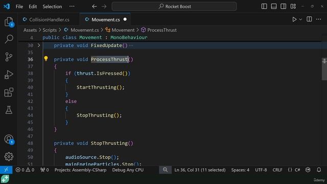Open the notifications bell
The height and width of the screenshot is (184, 327).
(319, 170)
